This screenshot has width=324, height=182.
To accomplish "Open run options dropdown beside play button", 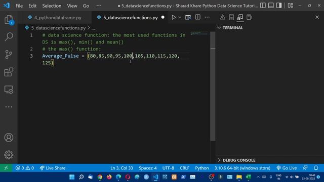I will coord(180,17).
